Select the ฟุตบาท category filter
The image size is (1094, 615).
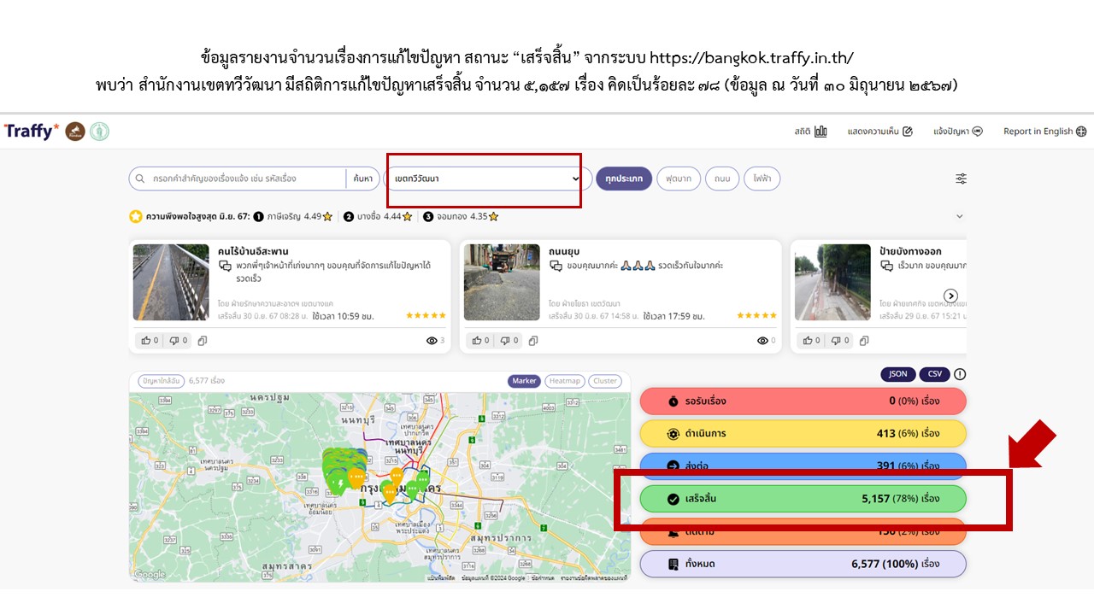click(679, 179)
